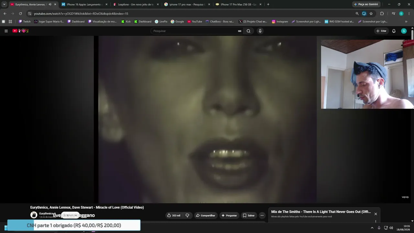The width and height of the screenshot is (414, 233).
Task: Open the YouTube account avatar menu
Action: [x=404, y=31]
